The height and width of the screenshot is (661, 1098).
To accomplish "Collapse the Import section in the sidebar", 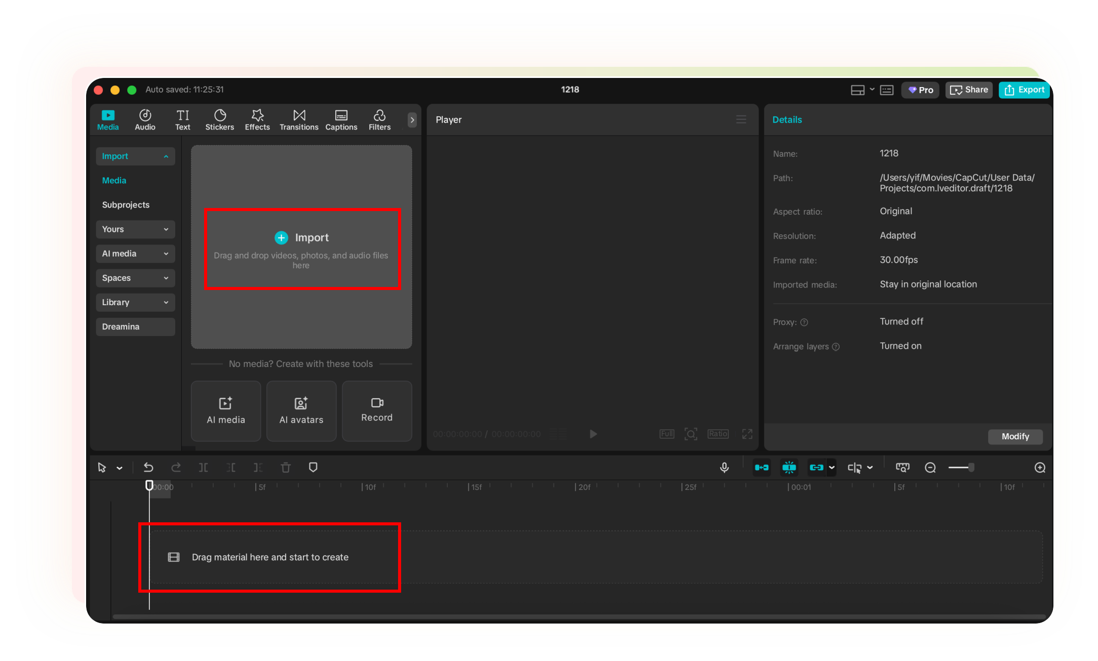I will tap(135, 156).
